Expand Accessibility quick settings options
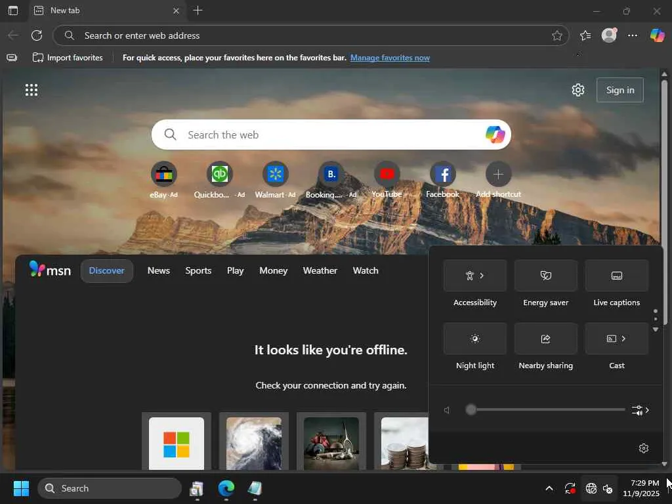This screenshot has height=504, width=672. coord(482,276)
